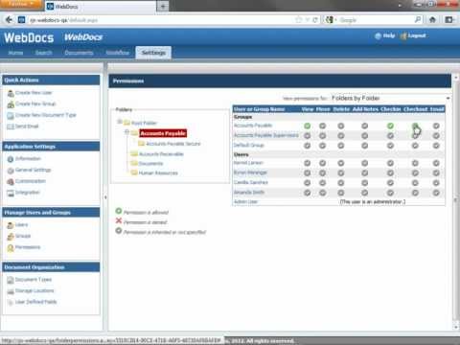
Task: Click the Groups icon in Manage Users and Groups
Action: click(11, 237)
